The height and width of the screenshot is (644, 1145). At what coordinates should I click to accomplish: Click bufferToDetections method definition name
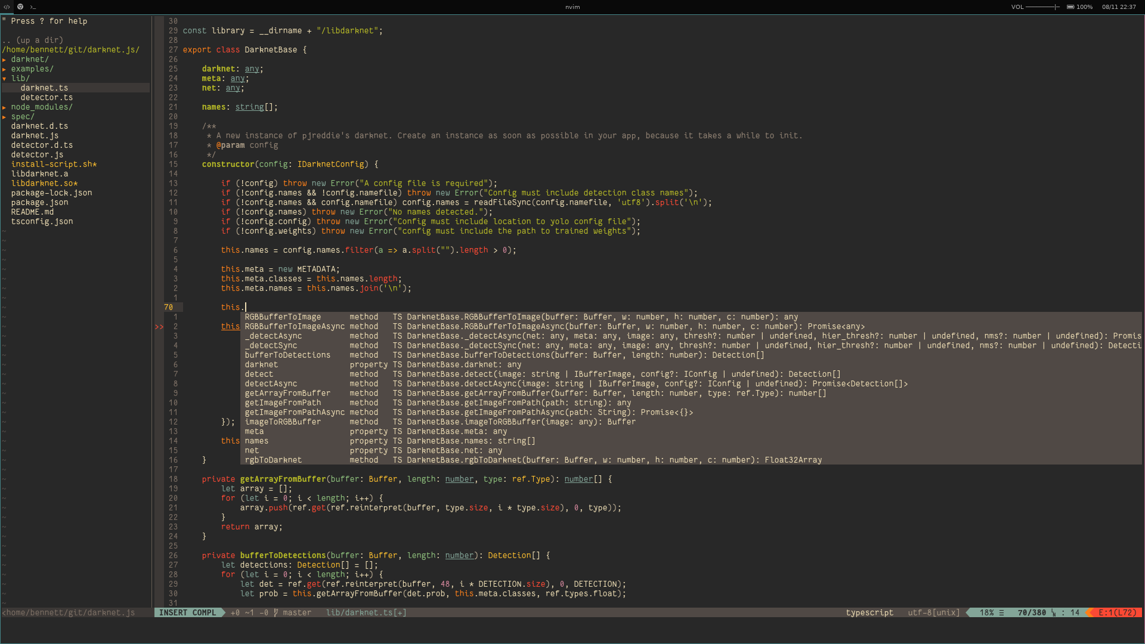283,555
